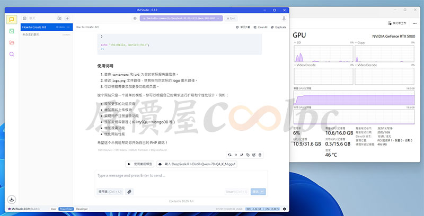This screenshot has width=424, height=216.
Task: Switch to User mode in status bar
Action: coord(54,209)
